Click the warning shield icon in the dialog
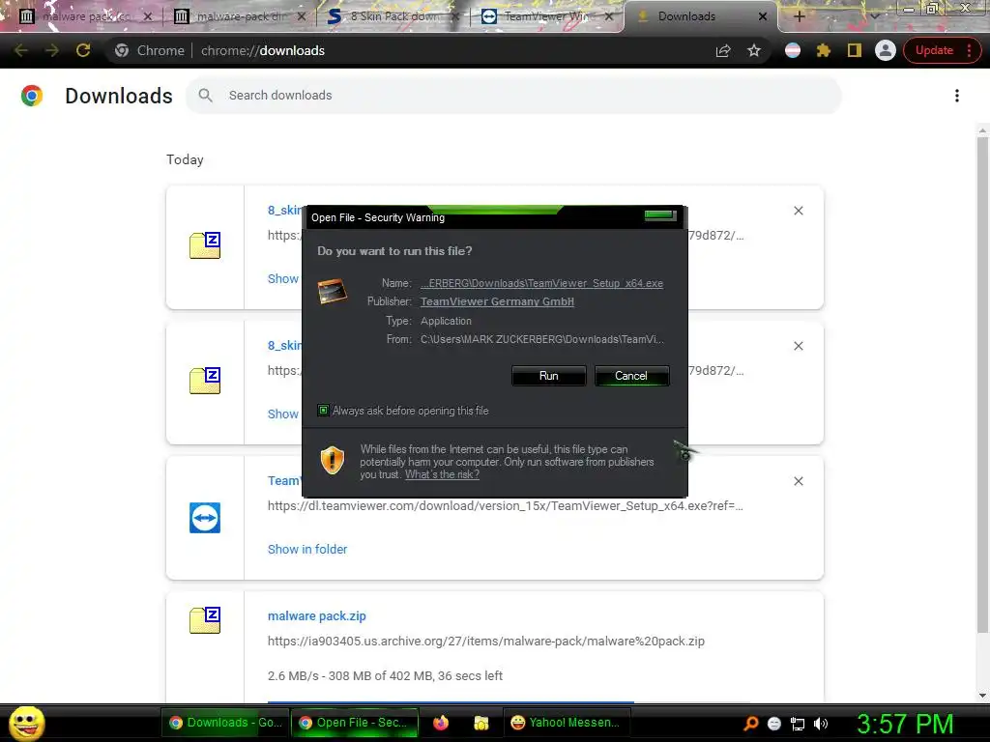The height and width of the screenshot is (742, 990). [333, 460]
